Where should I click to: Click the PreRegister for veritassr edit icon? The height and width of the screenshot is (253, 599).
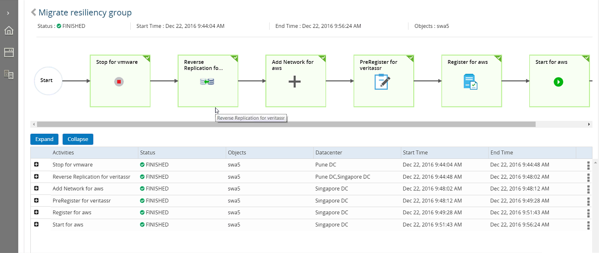382,82
